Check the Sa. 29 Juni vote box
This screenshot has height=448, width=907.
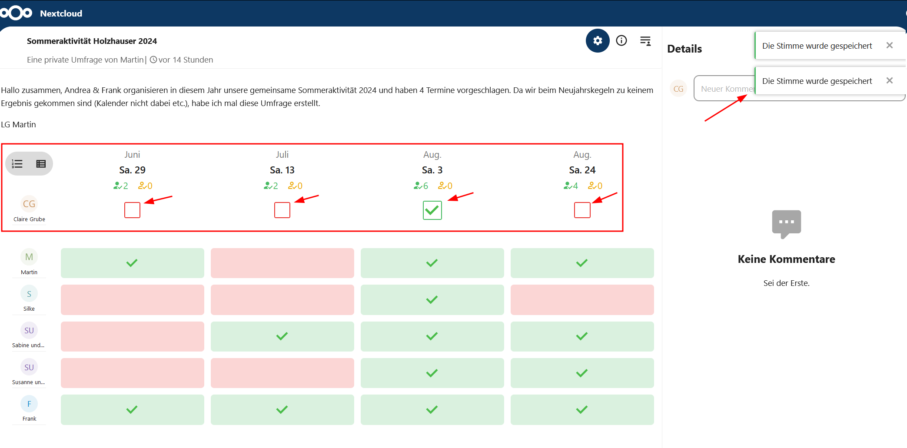(132, 210)
